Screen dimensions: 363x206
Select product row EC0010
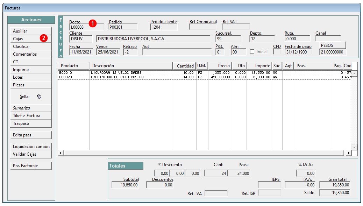click(x=205, y=73)
